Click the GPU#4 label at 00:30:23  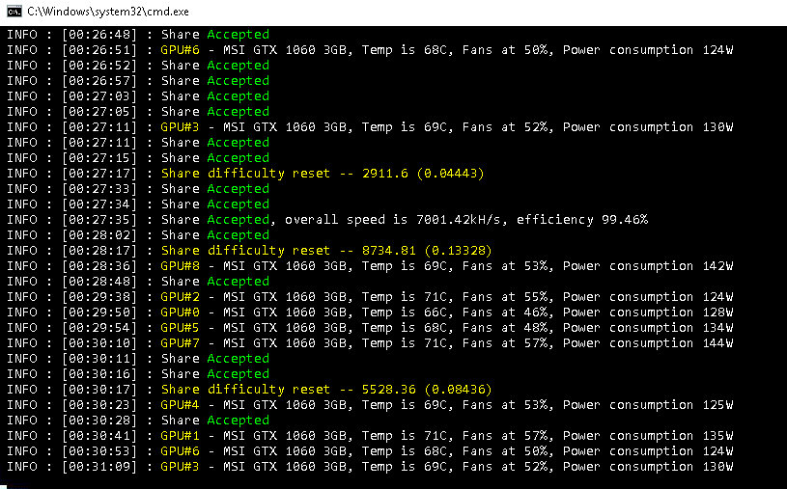click(x=180, y=405)
